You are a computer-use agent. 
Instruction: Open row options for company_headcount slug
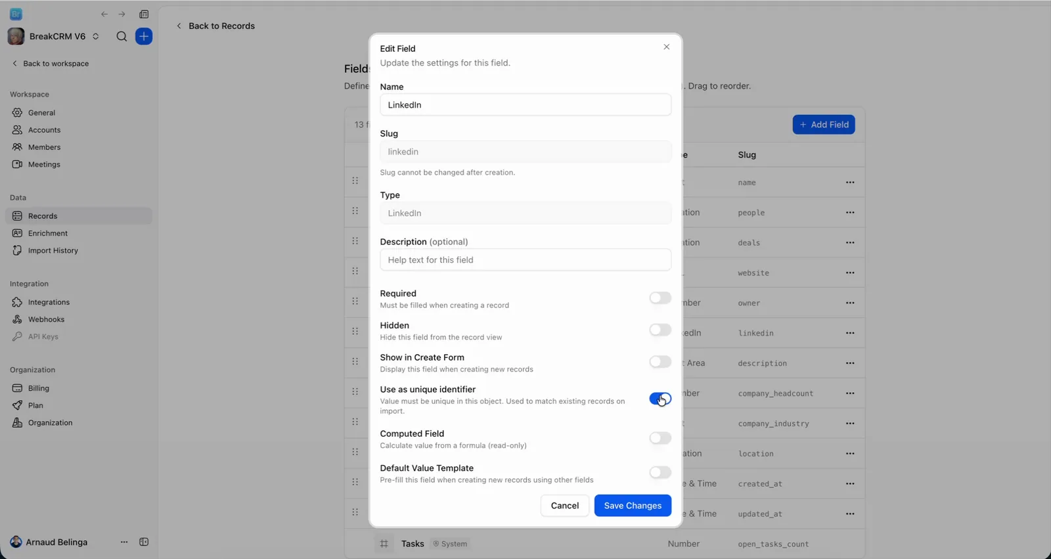[850, 393]
